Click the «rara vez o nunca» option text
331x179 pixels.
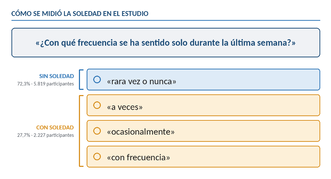(142, 81)
